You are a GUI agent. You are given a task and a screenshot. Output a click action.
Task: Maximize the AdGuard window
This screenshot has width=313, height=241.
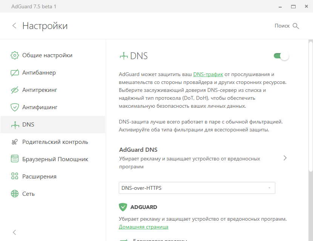293,6
